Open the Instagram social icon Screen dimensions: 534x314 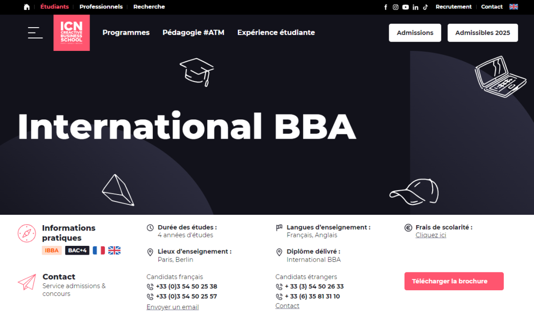[396, 7]
